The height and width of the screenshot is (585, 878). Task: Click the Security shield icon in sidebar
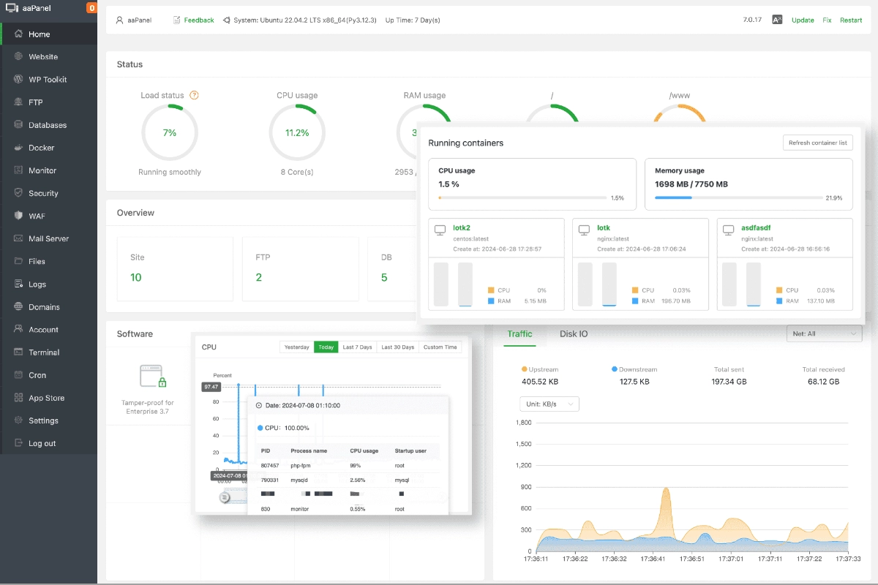pos(18,192)
